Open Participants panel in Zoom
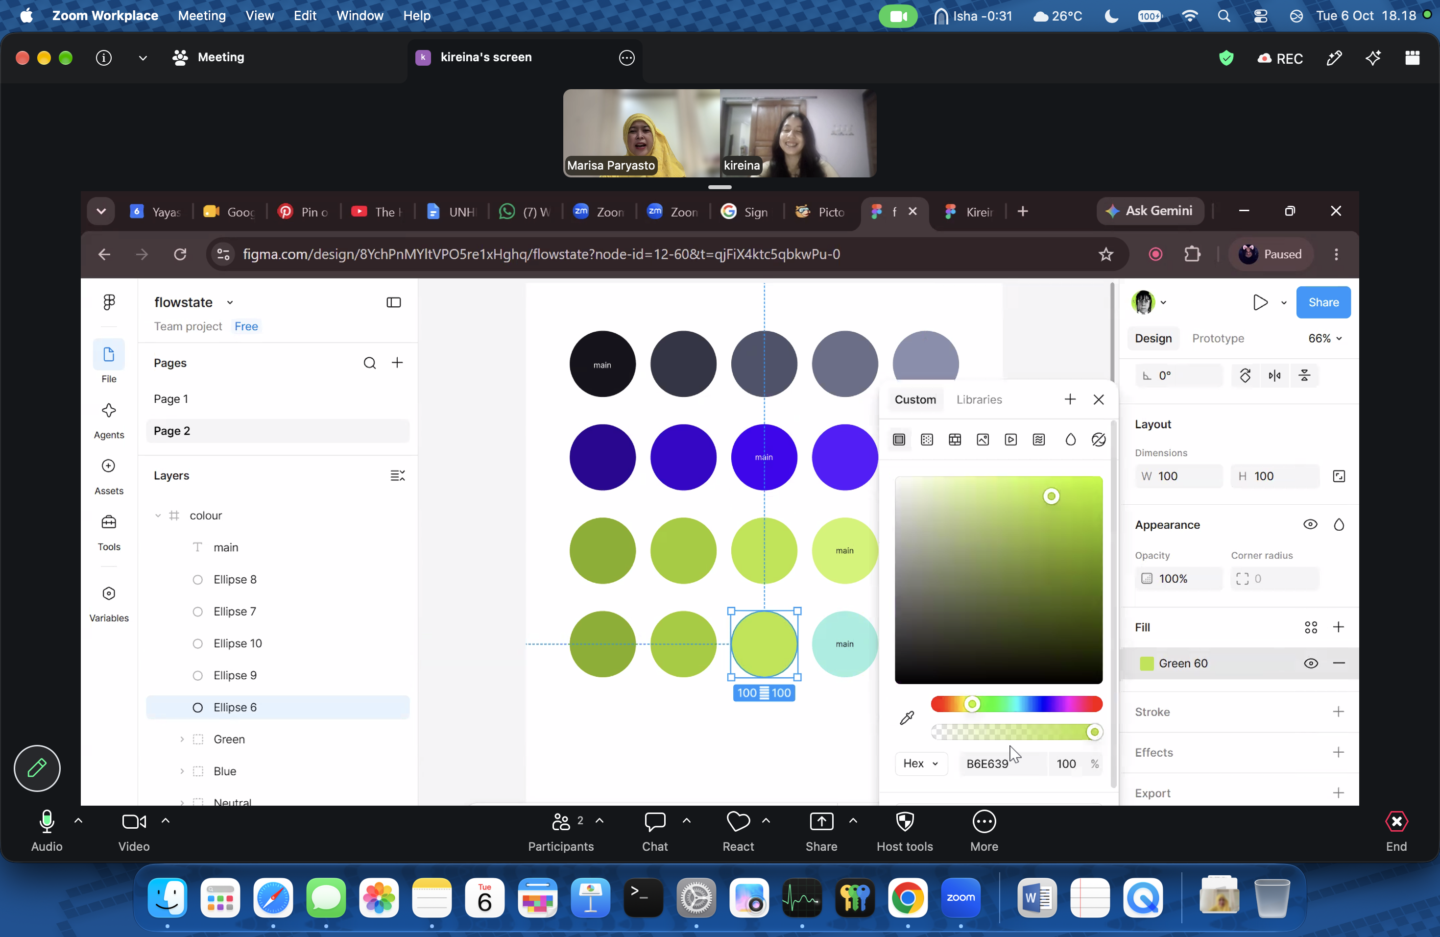 click(560, 832)
